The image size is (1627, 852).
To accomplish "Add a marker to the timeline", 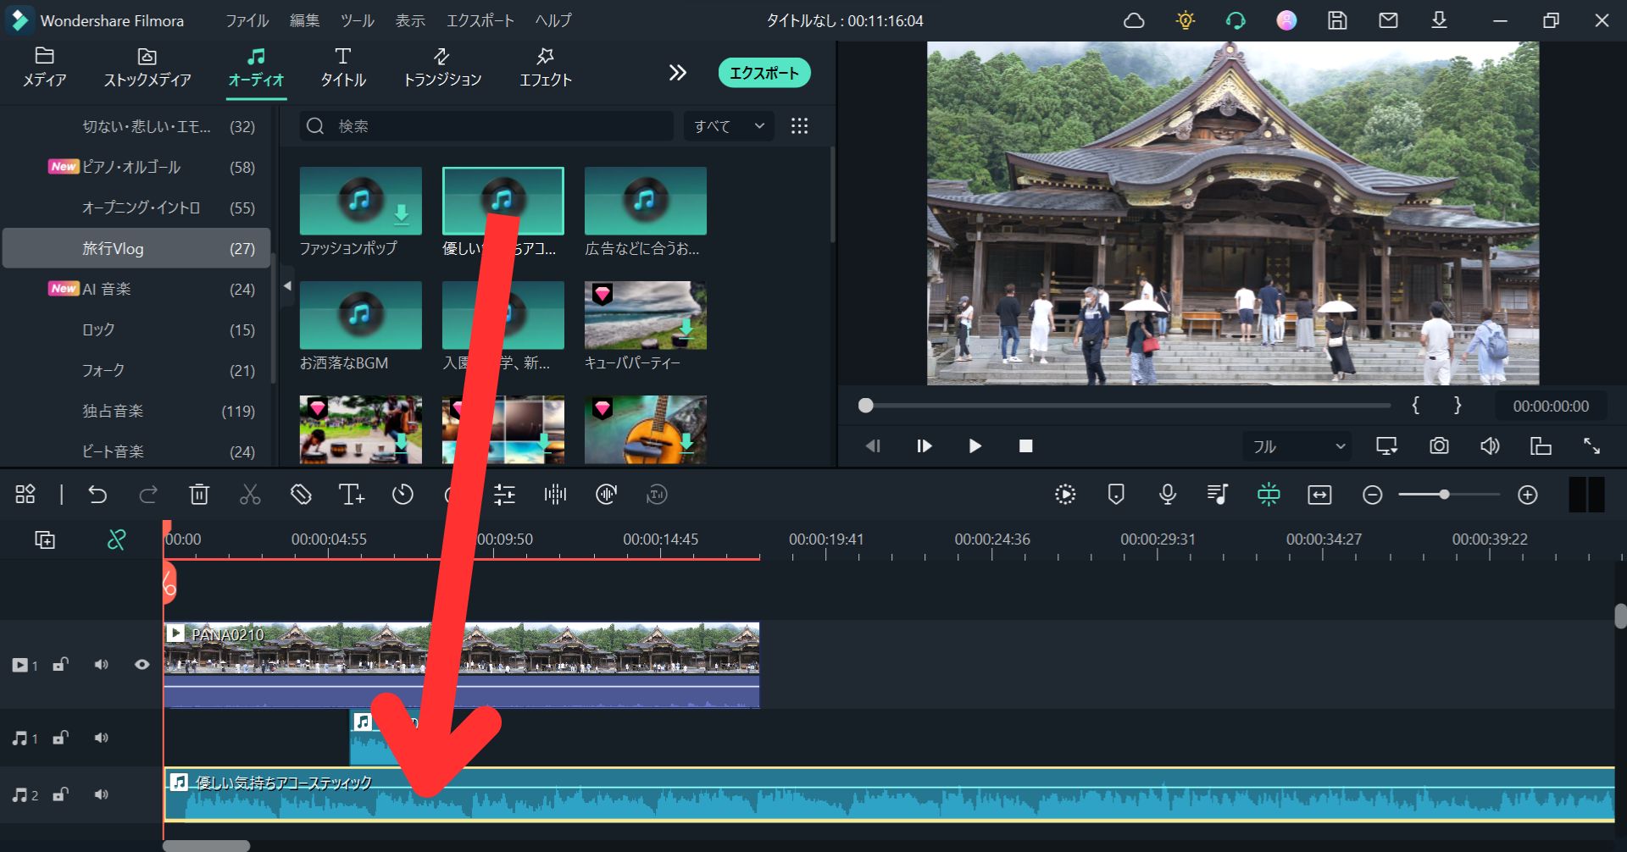I will pos(1115,494).
